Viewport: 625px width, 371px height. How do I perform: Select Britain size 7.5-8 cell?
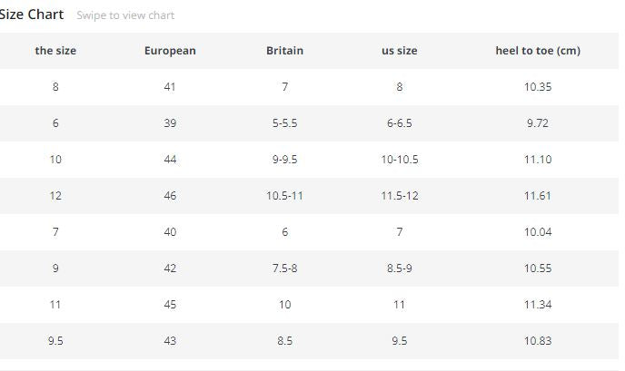pos(284,268)
